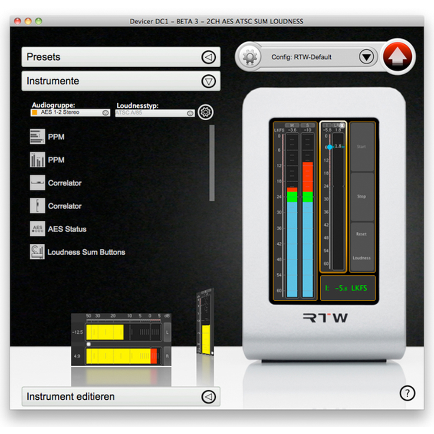Image resolution: width=434 pixels, height=434 pixels.
Task: Click the orange color square in Audiogruppe field
Action: pos(35,112)
